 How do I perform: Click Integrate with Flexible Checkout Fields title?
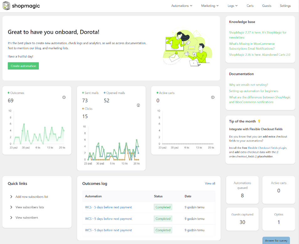[x=256, y=129]
